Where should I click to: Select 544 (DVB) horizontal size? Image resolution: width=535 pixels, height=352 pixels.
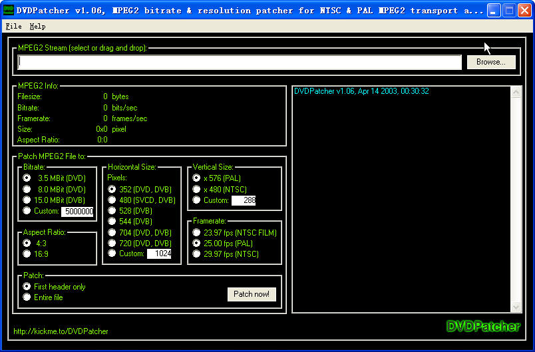pos(112,221)
